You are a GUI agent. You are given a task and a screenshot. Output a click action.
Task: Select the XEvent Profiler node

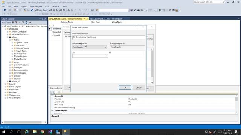(15, 98)
